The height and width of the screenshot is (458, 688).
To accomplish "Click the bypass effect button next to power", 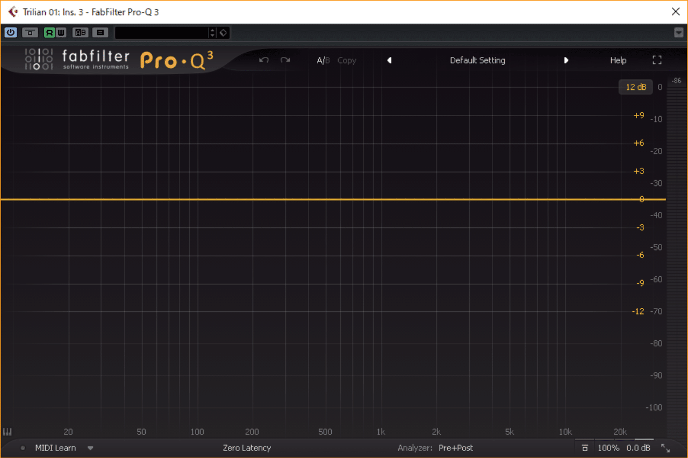I will click(30, 33).
